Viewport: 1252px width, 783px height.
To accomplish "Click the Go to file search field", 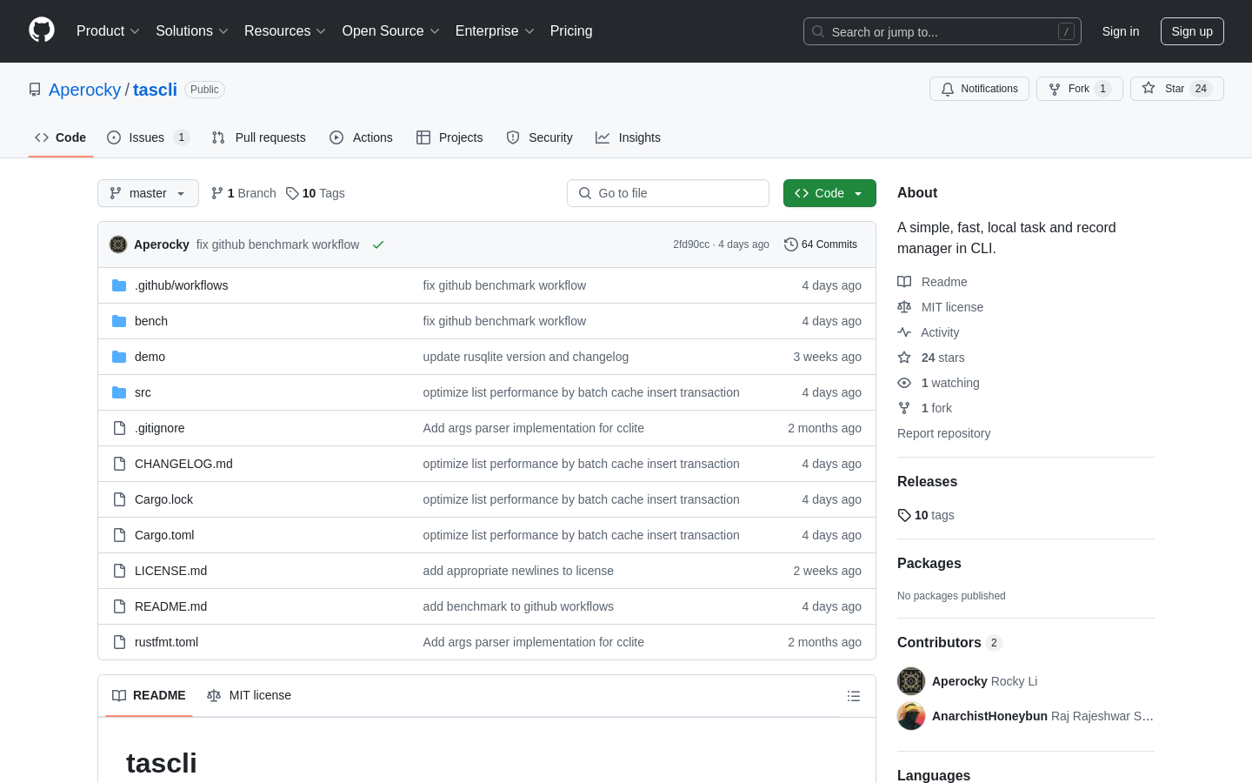I will [668, 193].
